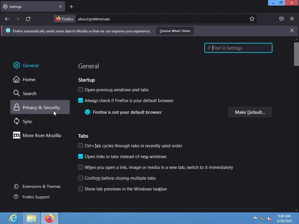Screen dimensions: 299x224
Task: Enable Show tab previews in Windows taskbar
Action: point(81,189)
